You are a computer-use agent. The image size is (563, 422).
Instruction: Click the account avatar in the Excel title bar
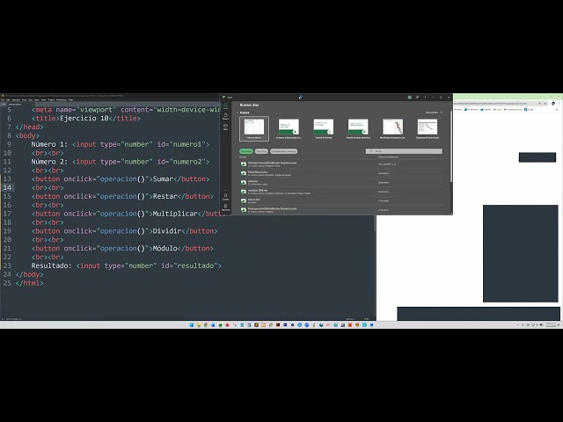410,98
